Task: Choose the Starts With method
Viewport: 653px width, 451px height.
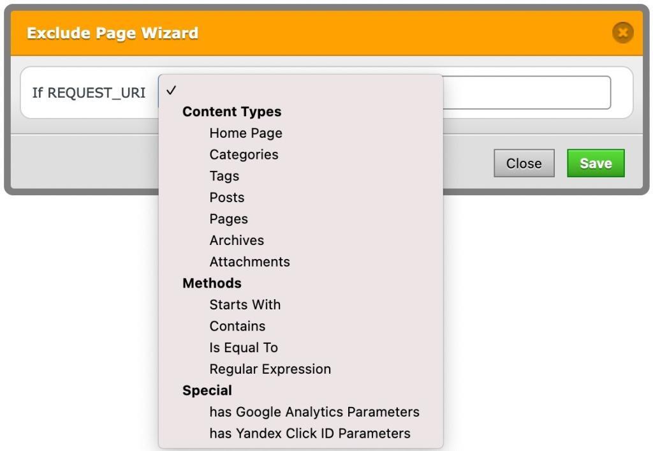Action: tap(245, 305)
